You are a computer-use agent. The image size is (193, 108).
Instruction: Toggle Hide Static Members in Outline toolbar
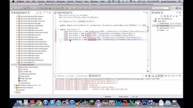[171, 16]
